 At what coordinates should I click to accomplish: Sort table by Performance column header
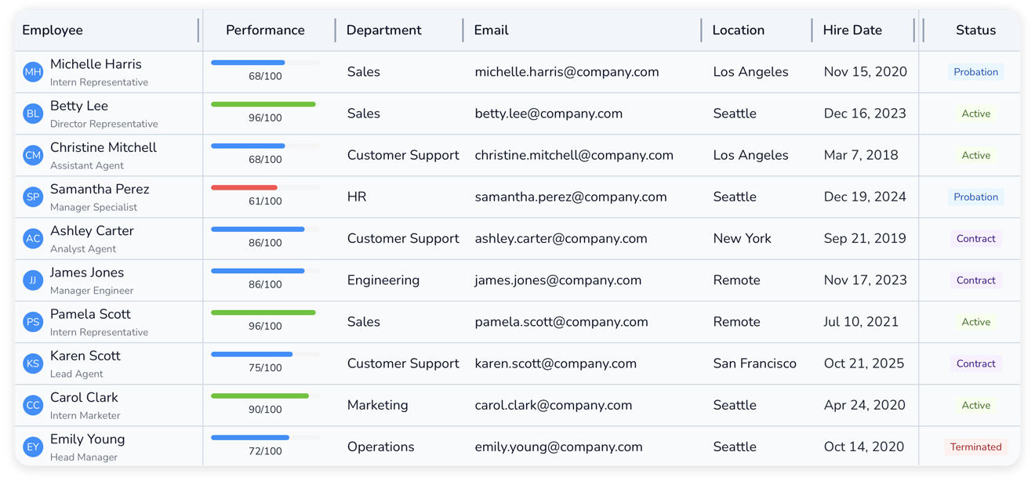pyautogui.click(x=265, y=31)
